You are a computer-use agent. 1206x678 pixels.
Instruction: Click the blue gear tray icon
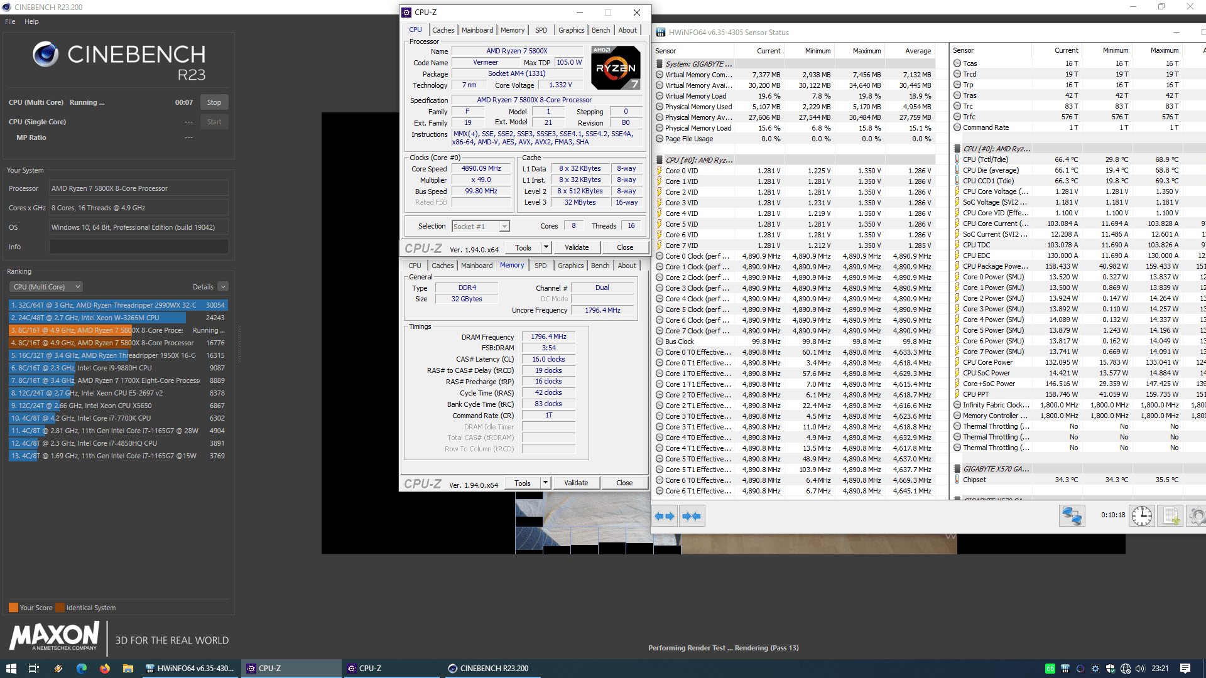[1095, 669]
